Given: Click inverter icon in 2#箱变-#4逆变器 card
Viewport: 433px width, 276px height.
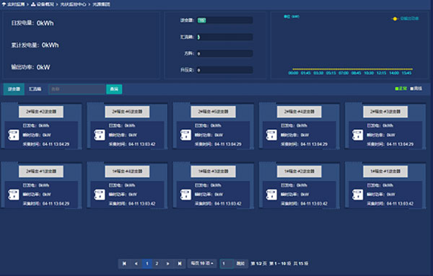Looking at the screenshot, I should pos(271,135).
